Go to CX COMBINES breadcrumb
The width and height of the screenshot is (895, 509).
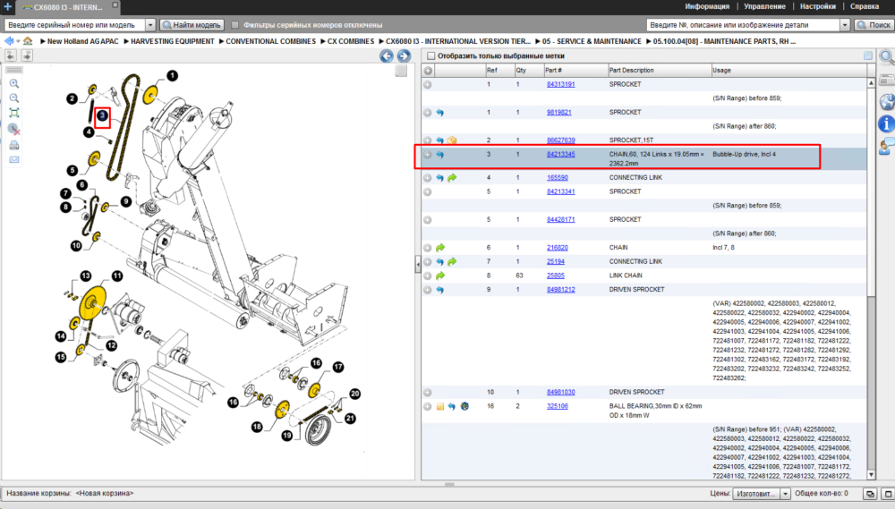(351, 42)
